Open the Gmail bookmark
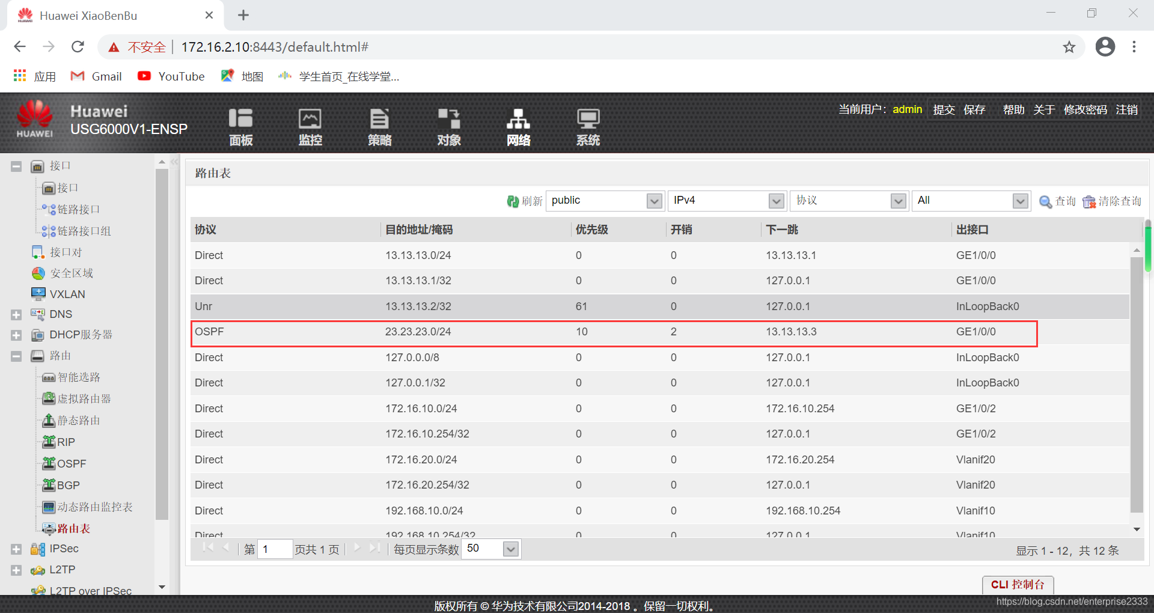Screen dimensions: 1154x613 point(96,76)
